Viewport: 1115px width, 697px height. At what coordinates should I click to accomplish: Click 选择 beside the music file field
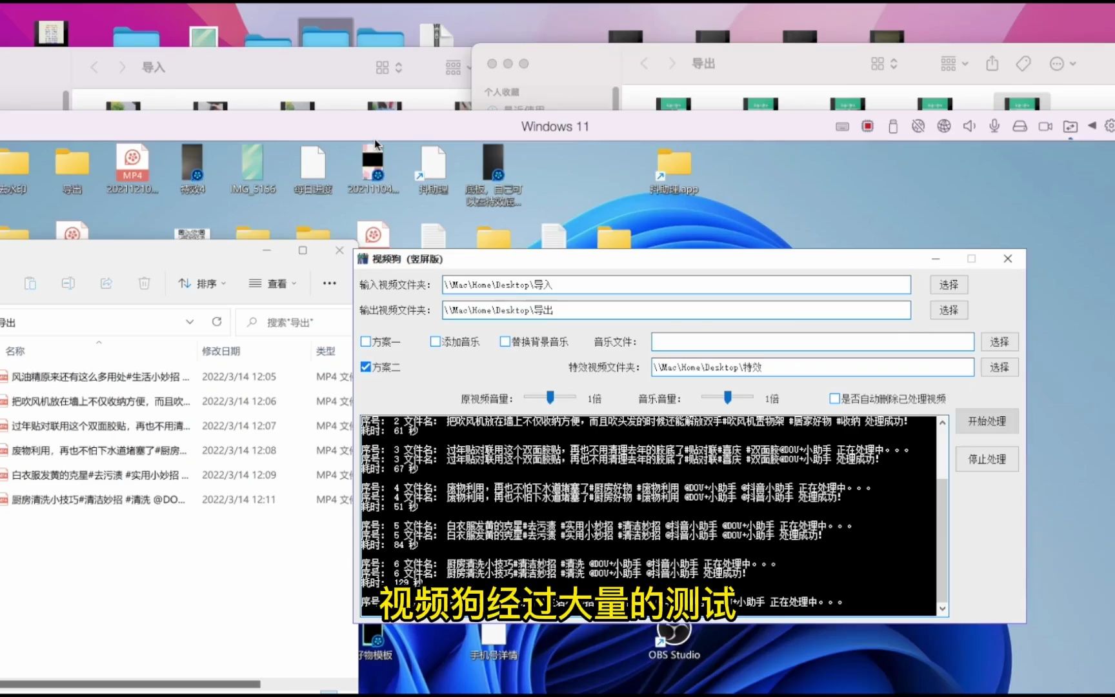click(999, 342)
